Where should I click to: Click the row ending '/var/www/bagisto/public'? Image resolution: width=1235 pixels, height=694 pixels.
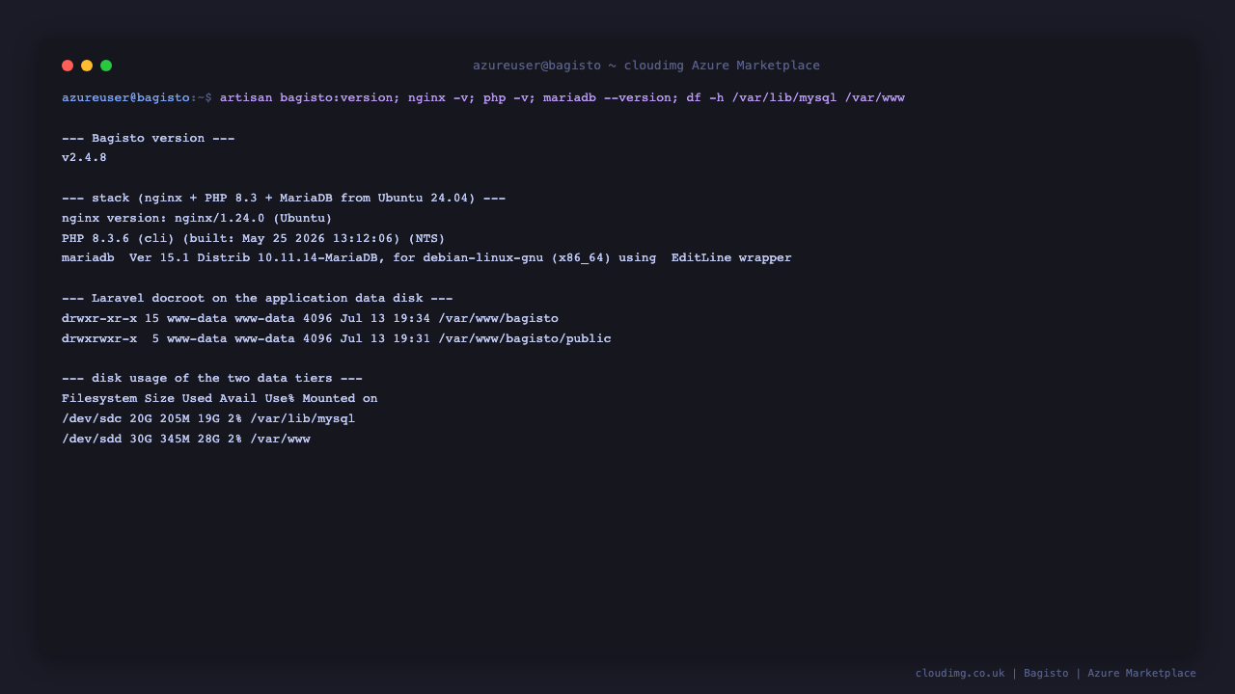pyautogui.click(x=337, y=338)
